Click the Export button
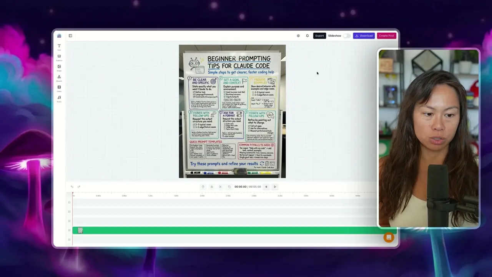This screenshot has width=492, height=277. pos(319,36)
